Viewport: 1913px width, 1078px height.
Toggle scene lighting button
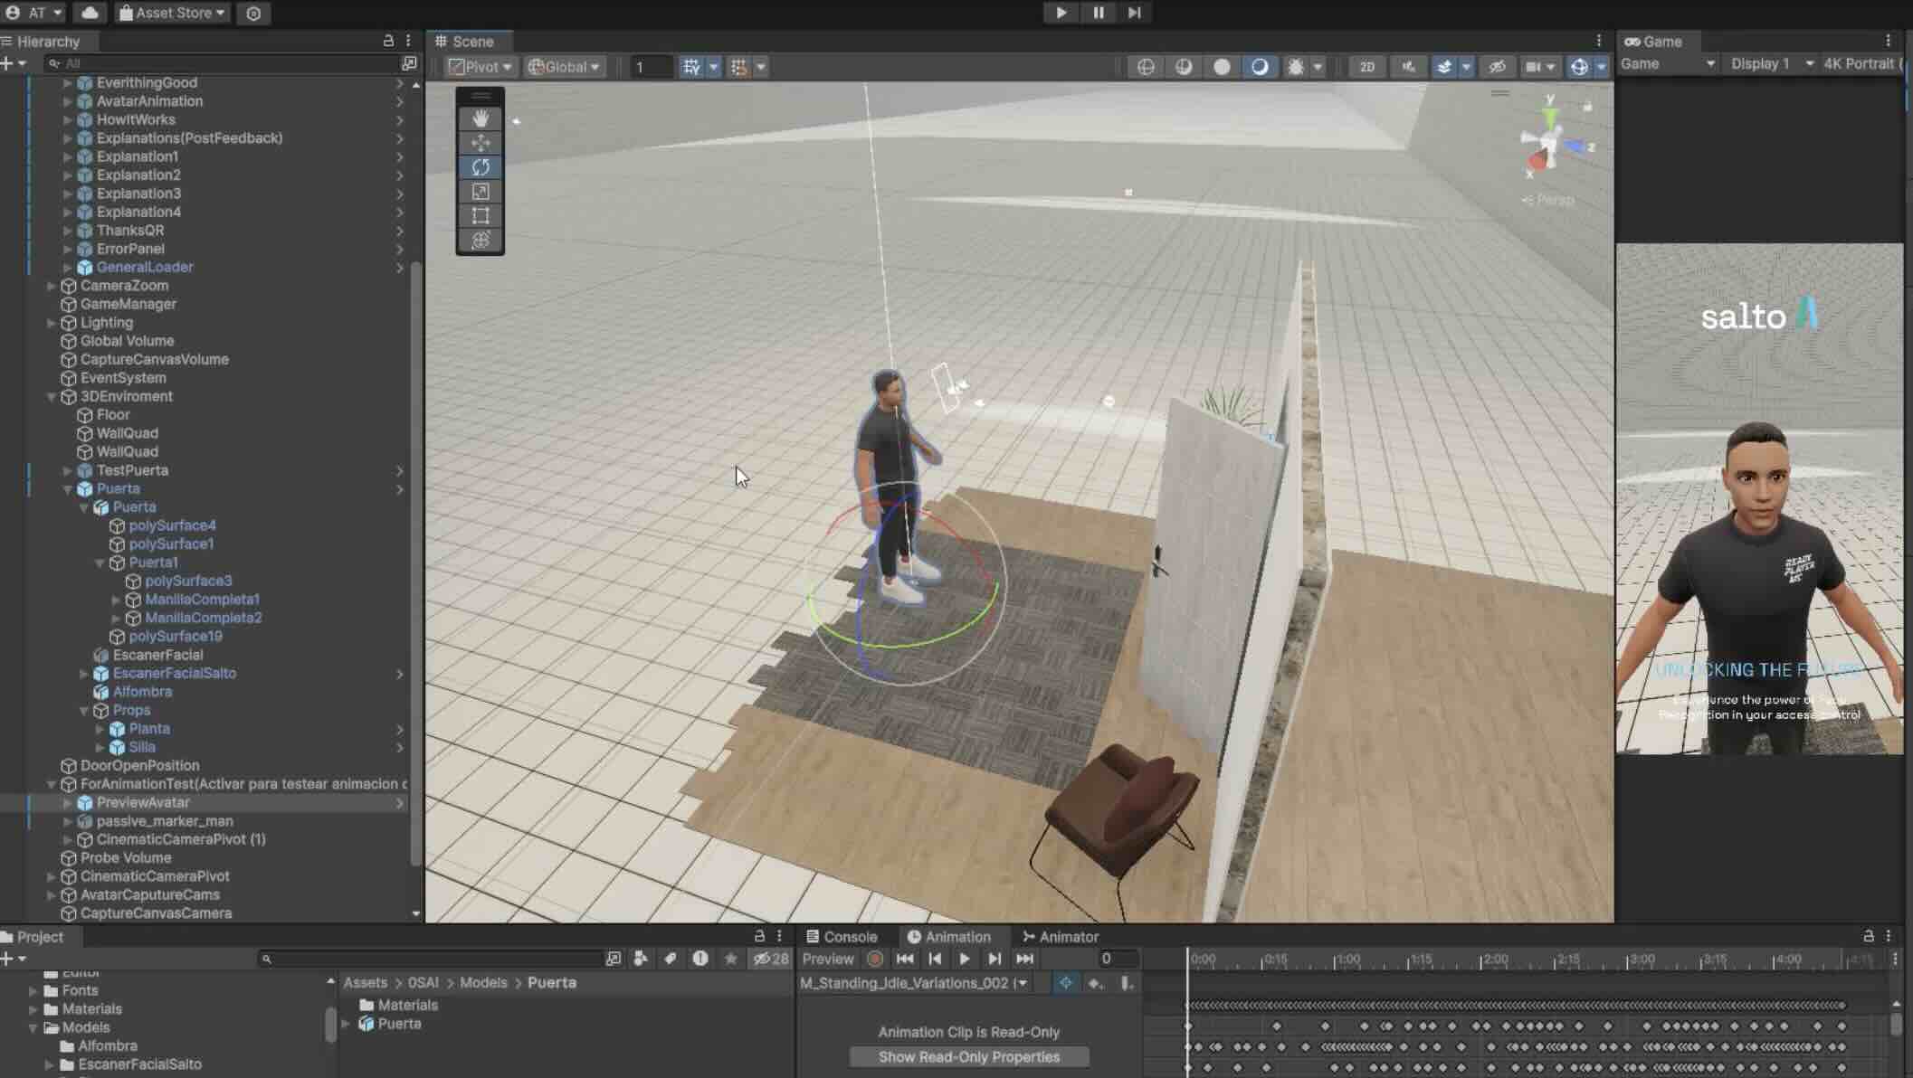pyautogui.click(x=1408, y=67)
